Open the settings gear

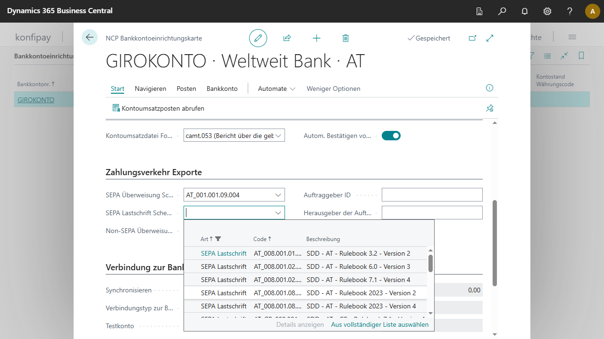547,11
